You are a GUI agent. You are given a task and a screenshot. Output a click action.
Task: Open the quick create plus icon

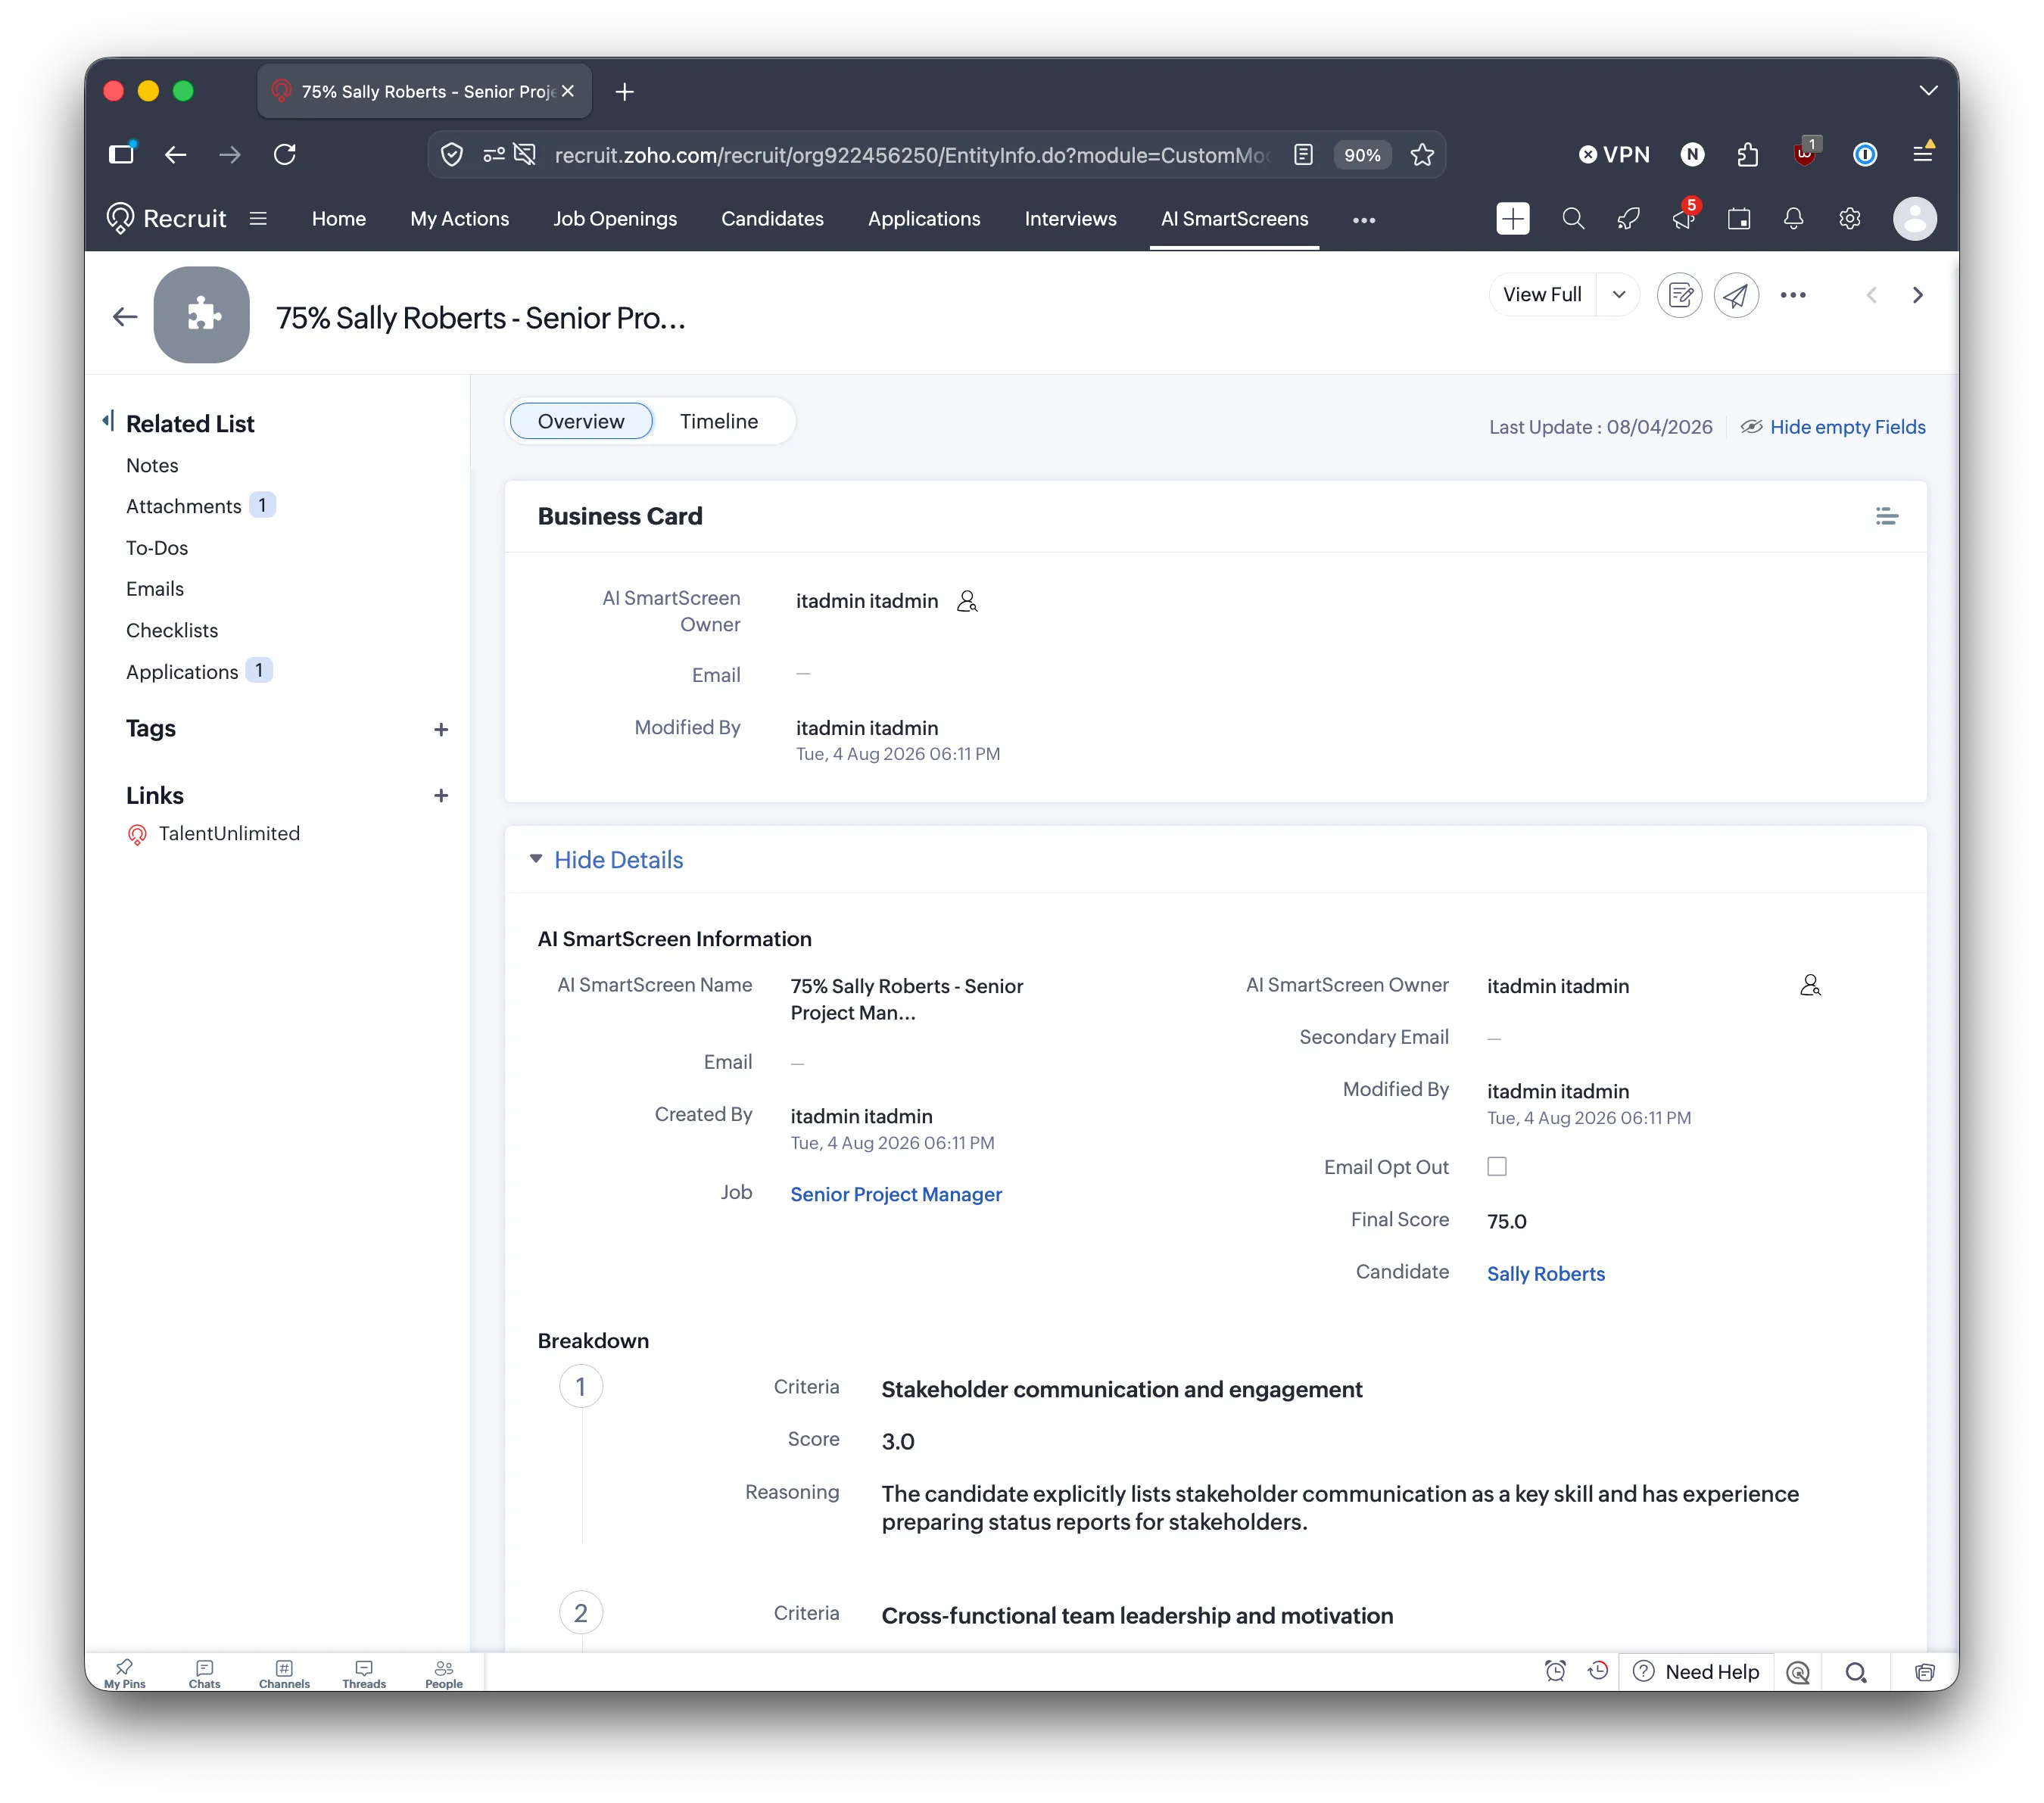pos(1512,218)
